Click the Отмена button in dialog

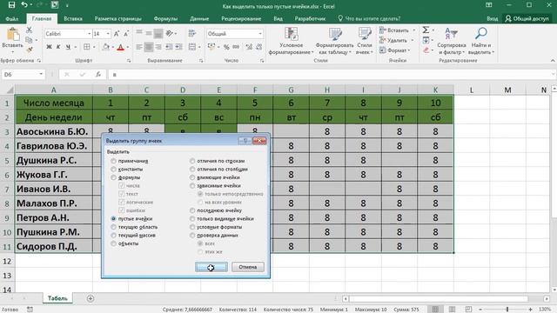point(247,267)
